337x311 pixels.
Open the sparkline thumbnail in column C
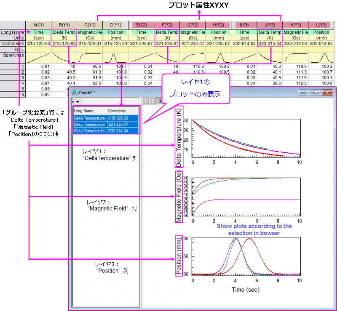pos(90,58)
